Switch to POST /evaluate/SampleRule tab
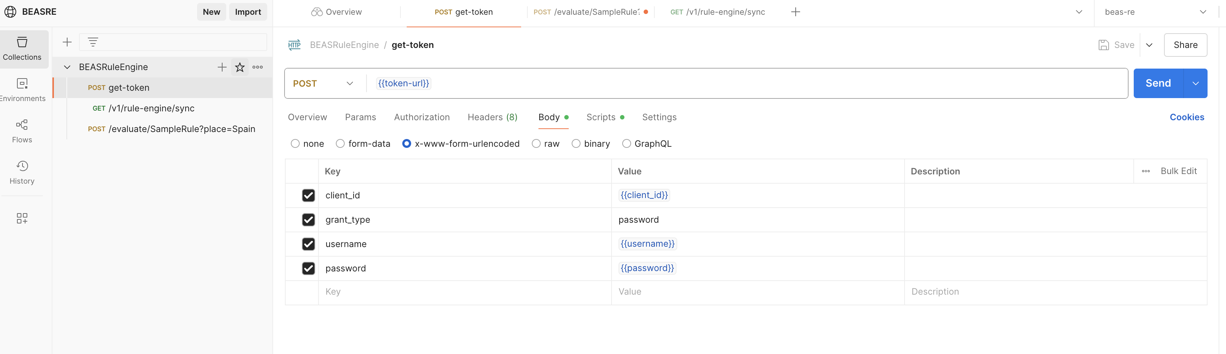This screenshot has height=354, width=1226. (590, 12)
